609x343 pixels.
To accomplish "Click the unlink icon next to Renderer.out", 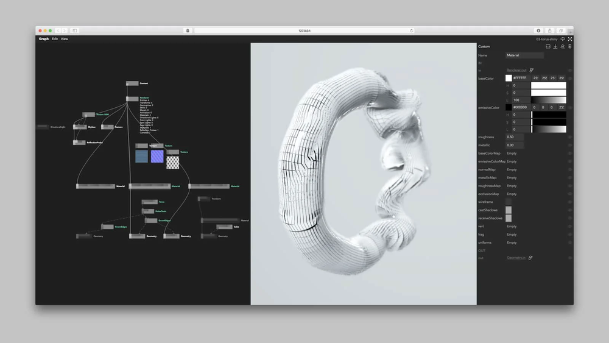I will pos(531,70).
